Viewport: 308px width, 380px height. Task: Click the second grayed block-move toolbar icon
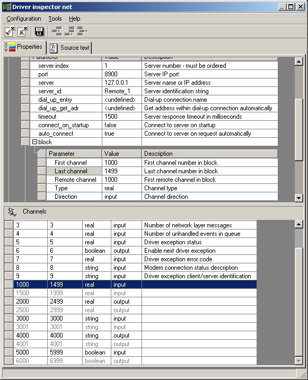[x=69, y=31]
